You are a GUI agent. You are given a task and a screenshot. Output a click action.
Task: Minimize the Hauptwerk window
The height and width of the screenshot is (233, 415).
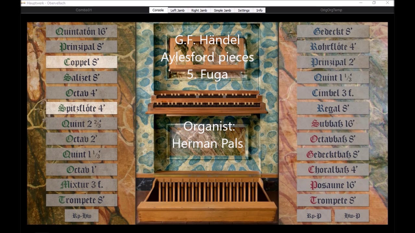(x=361, y=3)
